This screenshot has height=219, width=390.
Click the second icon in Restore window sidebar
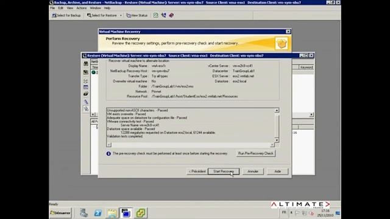86,72
